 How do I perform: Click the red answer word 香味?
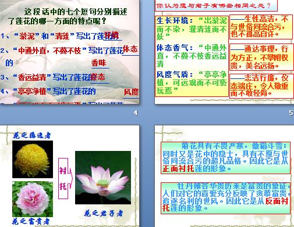99,63
